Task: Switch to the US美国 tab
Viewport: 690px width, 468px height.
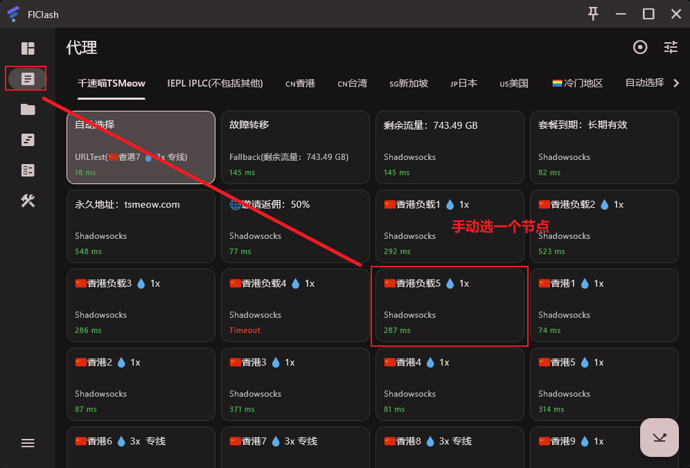Action: 514,83
